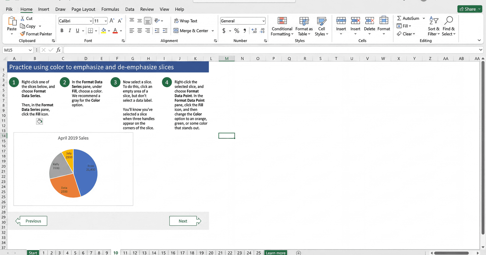This screenshot has width=486, height=255.
Task: Click the Copy icon
Action: point(22,26)
